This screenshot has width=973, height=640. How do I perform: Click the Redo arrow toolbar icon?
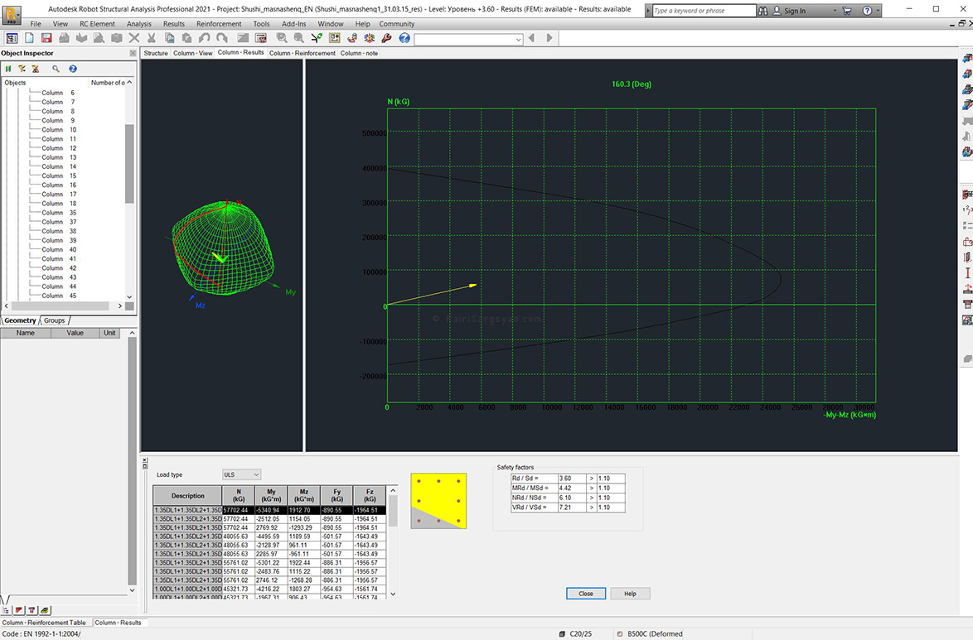click(x=221, y=38)
